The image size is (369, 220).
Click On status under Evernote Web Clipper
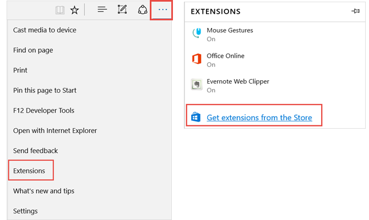(x=211, y=91)
